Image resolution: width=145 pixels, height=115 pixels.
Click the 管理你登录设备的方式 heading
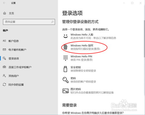click(x=80, y=22)
